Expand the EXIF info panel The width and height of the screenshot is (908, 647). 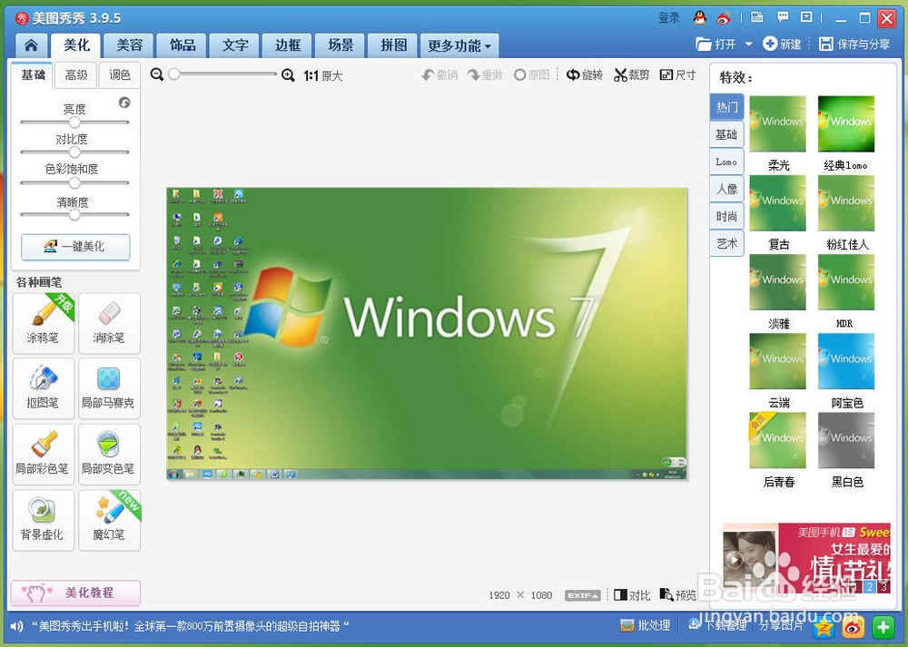(x=582, y=595)
